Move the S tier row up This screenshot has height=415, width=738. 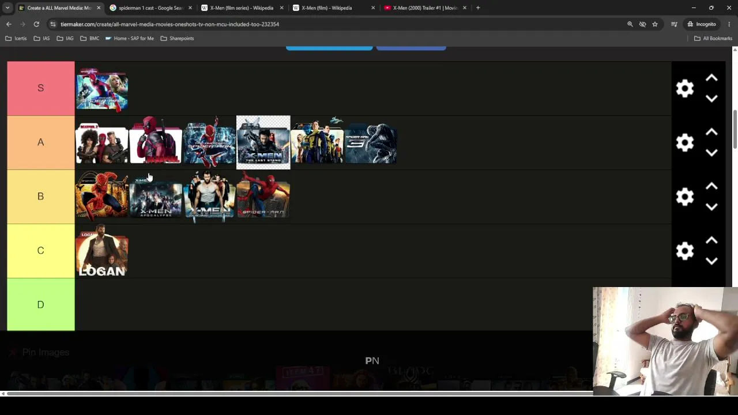point(711,78)
